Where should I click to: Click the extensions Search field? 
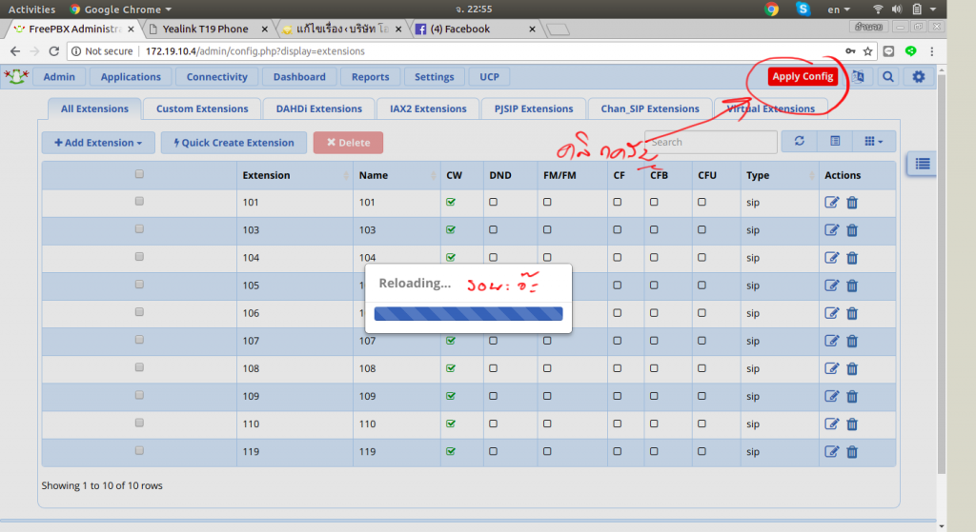711,142
